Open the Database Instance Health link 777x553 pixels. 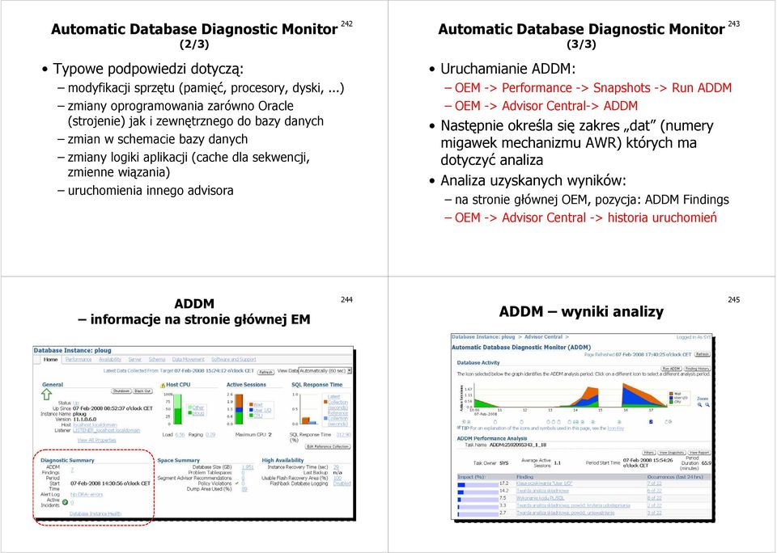tap(96, 514)
